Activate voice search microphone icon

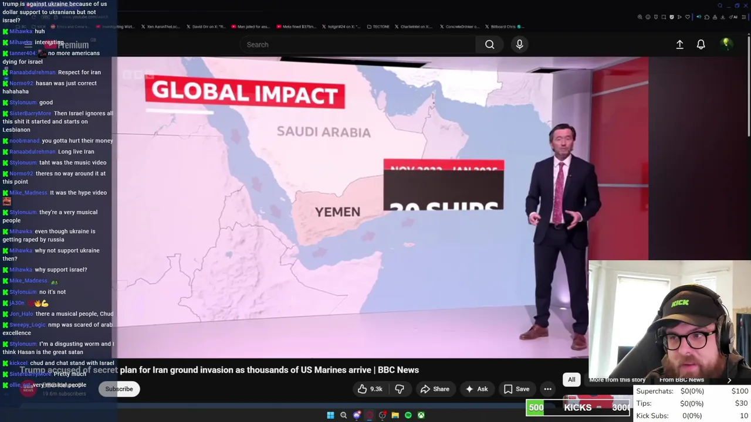click(519, 45)
